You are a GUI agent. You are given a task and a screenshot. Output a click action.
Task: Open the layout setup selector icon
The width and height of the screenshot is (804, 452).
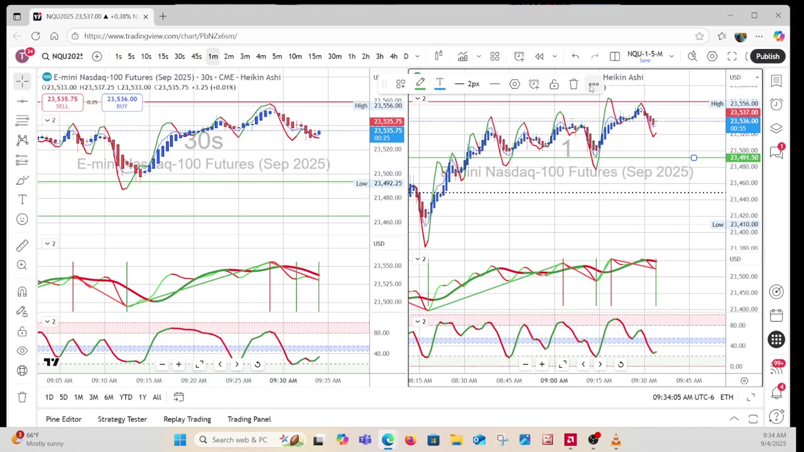[615, 56]
